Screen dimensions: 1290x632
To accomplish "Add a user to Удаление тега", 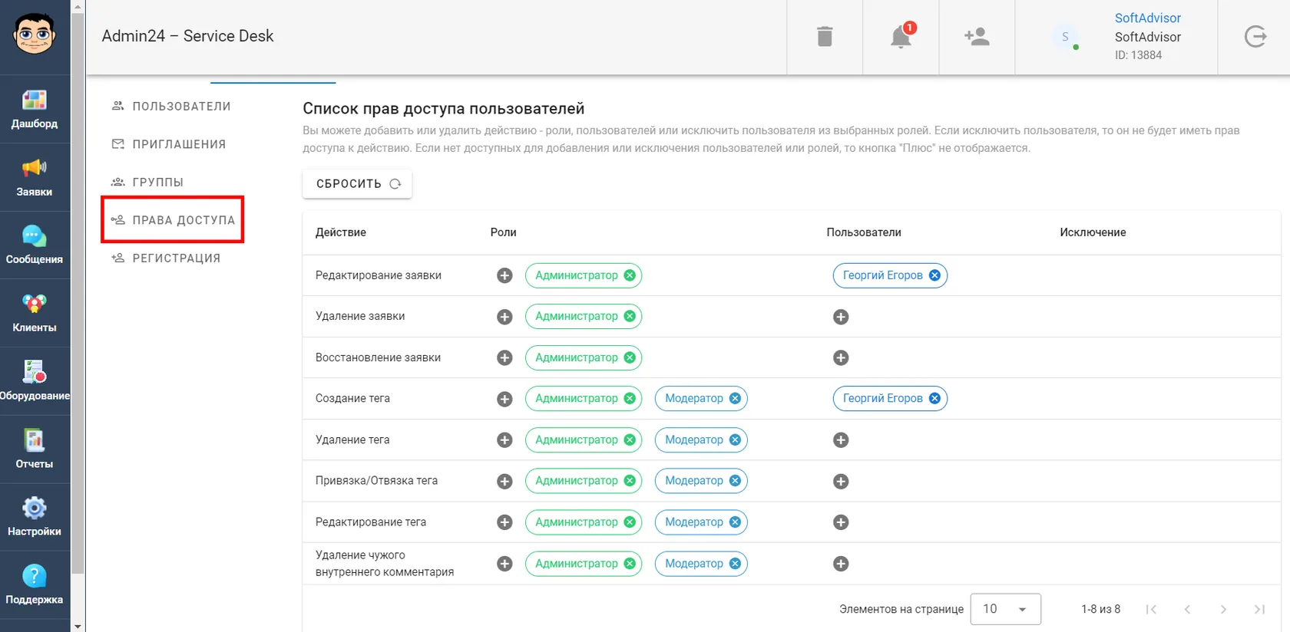I will pos(841,440).
